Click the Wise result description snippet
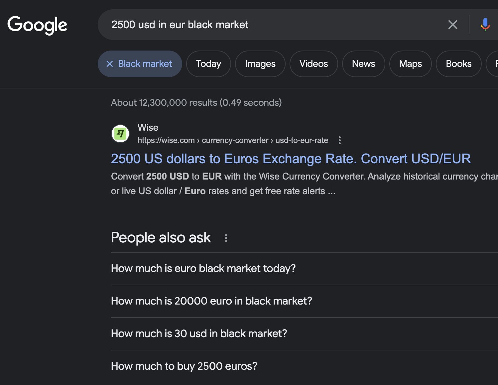 (305, 184)
